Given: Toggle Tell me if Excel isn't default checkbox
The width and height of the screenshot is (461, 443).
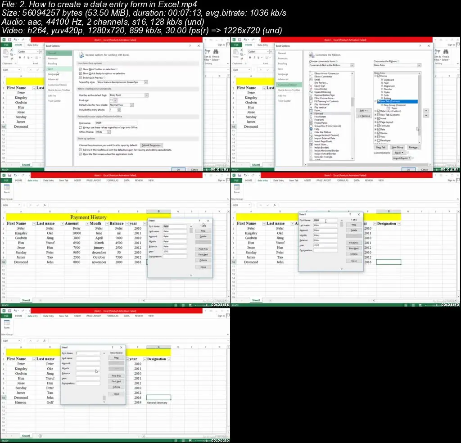Looking at the screenshot, I should pos(80,150).
